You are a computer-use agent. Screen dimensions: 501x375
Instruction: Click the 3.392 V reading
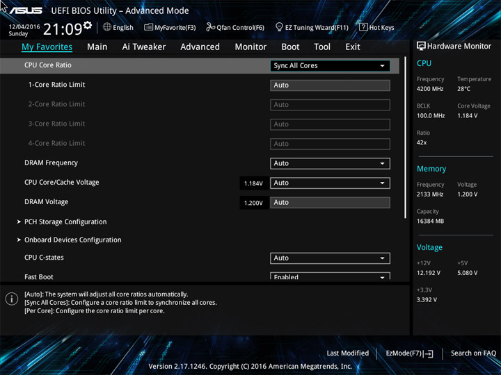[x=427, y=300]
